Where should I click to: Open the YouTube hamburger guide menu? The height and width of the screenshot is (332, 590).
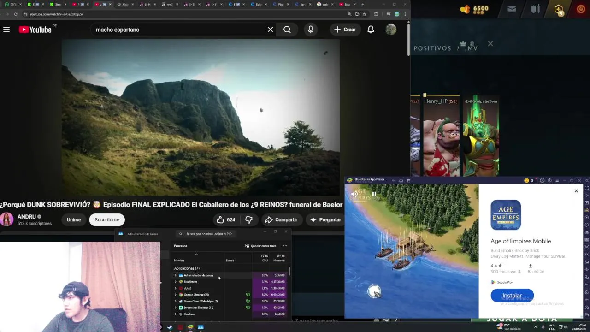pos(6,30)
